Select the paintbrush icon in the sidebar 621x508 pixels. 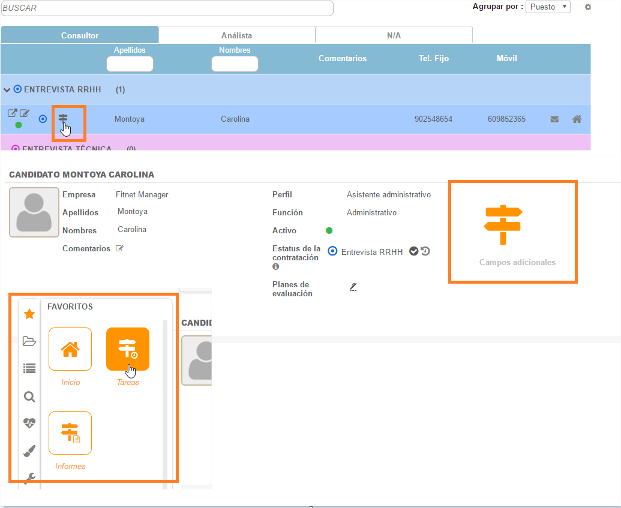(x=29, y=450)
